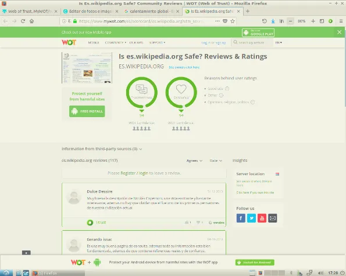Show site information in the address bar

(x=64, y=21)
